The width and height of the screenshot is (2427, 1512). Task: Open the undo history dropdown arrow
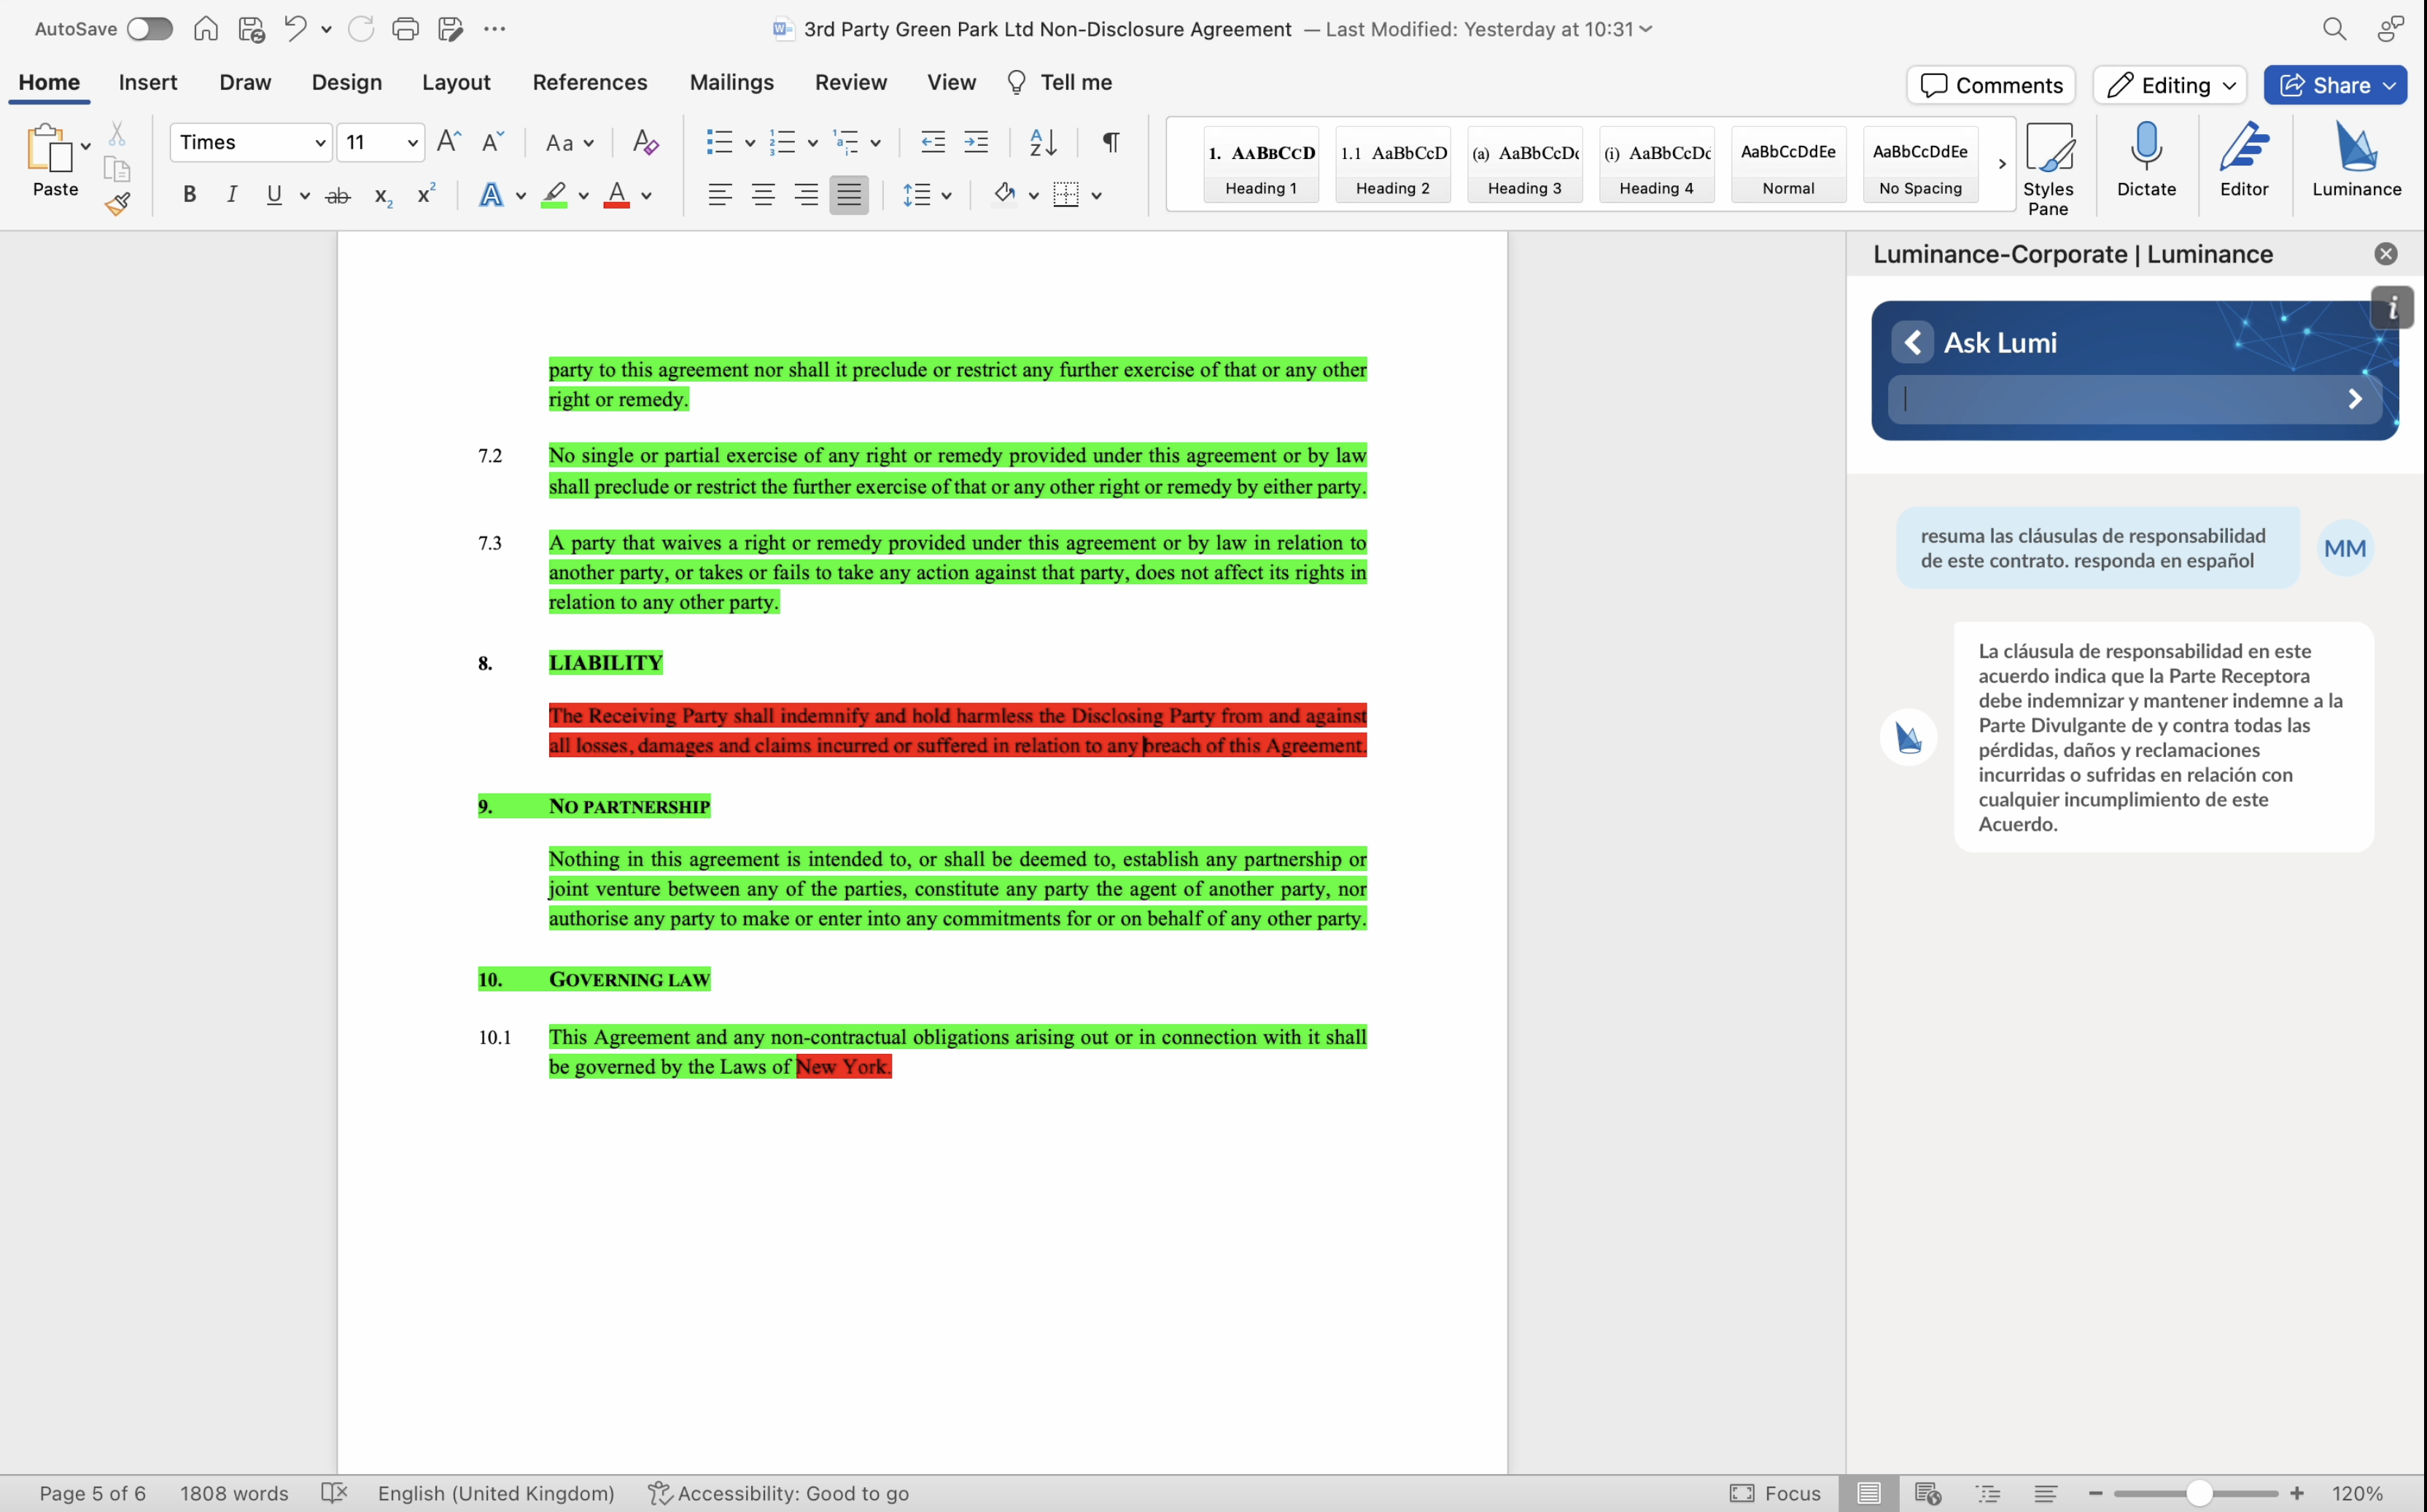(x=326, y=30)
